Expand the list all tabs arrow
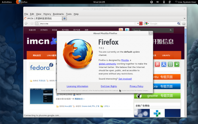This screenshot has width=198, height=124. 184,18
